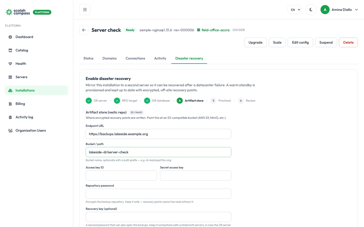Focus the Access key ID field
This screenshot has height=227, width=364.
pyautogui.click(x=121, y=176)
